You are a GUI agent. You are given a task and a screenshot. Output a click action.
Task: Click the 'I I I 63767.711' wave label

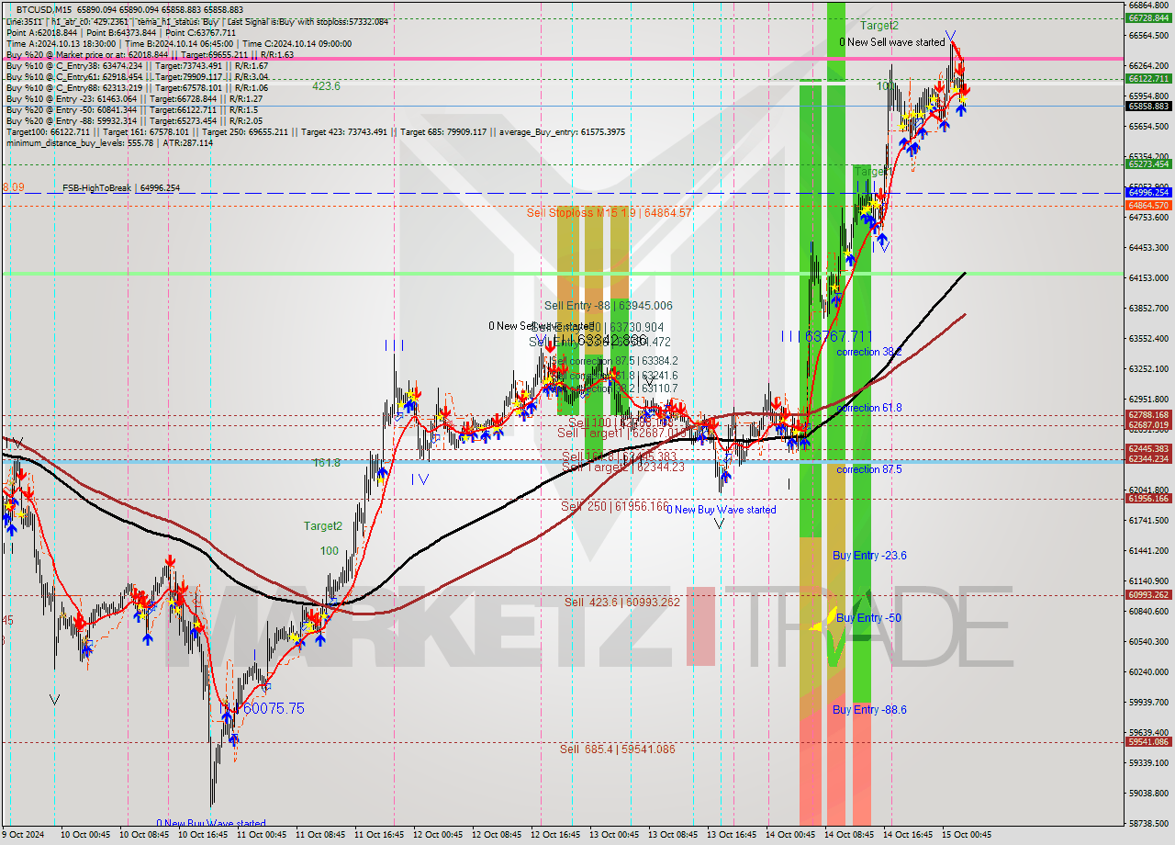coord(826,336)
